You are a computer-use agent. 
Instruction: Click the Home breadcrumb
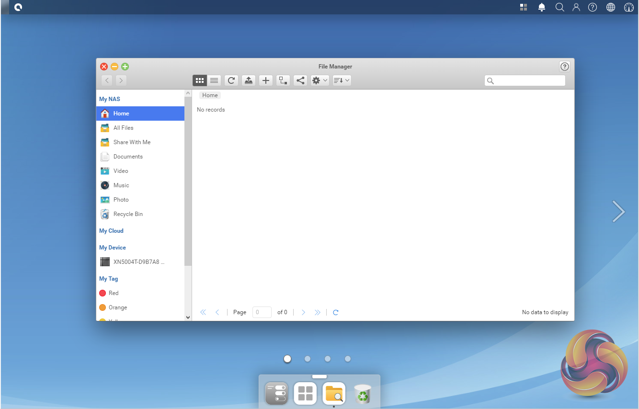[x=210, y=95]
